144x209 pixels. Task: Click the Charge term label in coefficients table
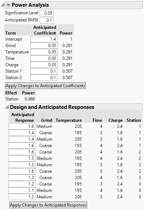click(12, 65)
